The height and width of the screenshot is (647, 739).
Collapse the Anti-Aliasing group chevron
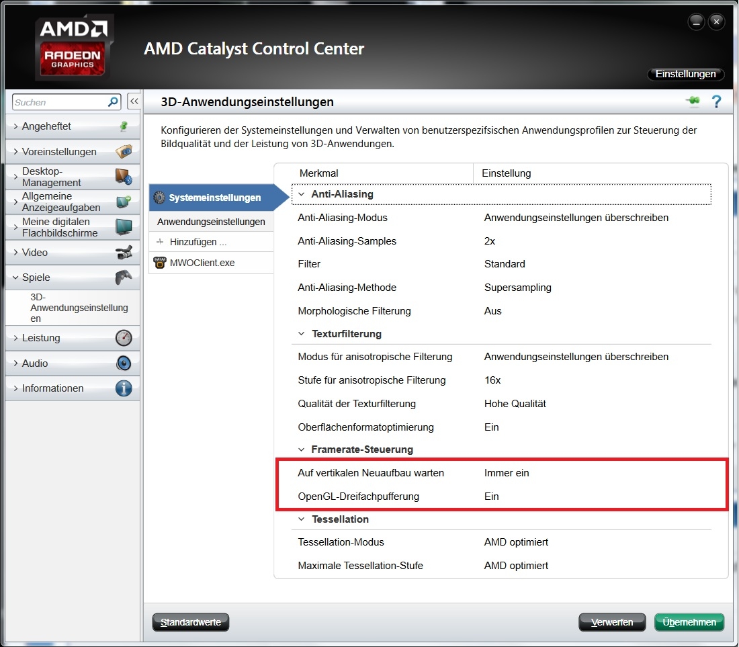[302, 194]
